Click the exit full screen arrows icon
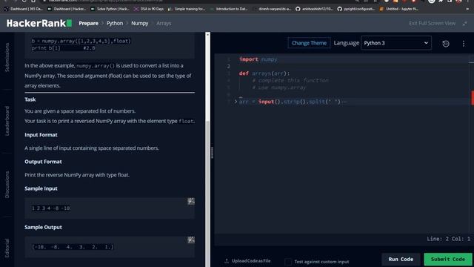The height and width of the screenshot is (267, 474). coord(465,23)
